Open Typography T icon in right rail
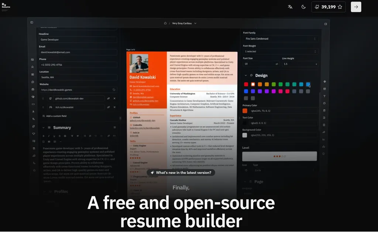This screenshot has width=378, height=232. [x=324, y=96]
